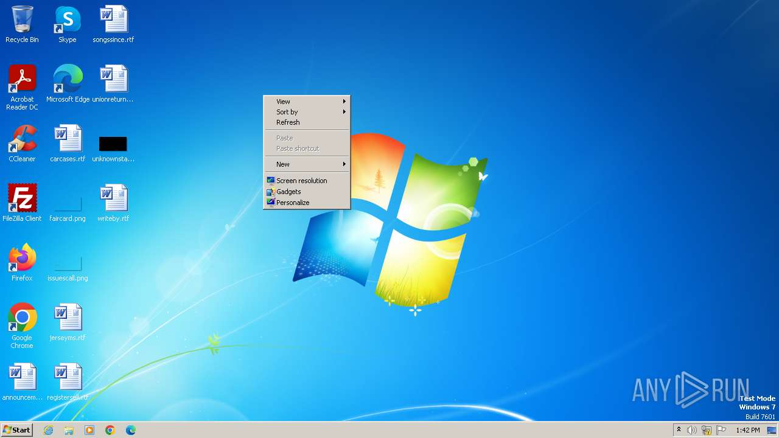Select the Acrobat Reader DC shortcut
The width and height of the screenshot is (779, 438).
[22, 88]
